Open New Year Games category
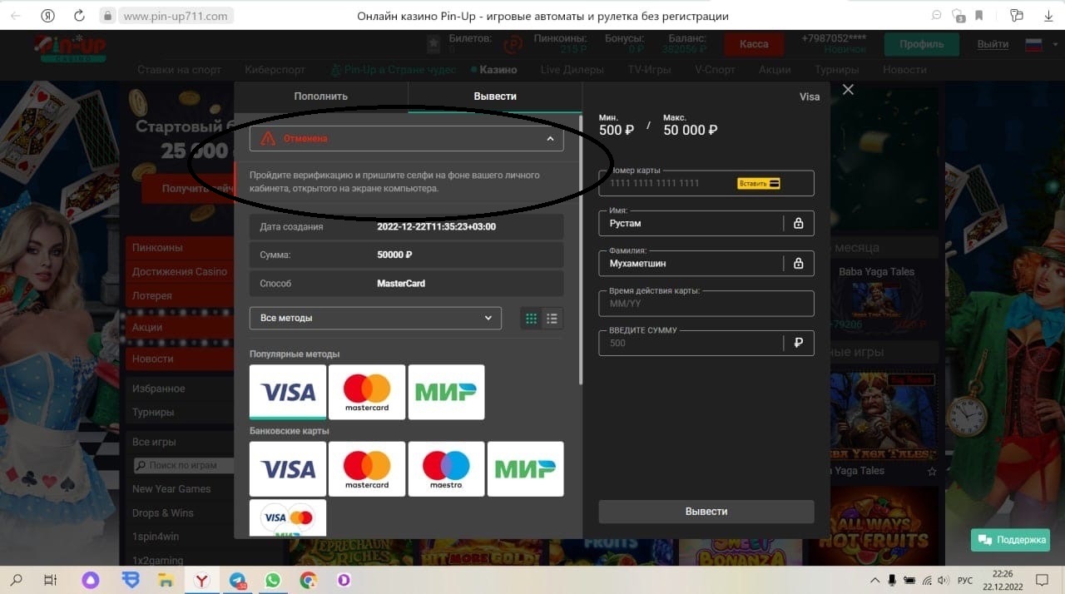Image resolution: width=1065 pixels, height=594 pixels. (x=171, y=488)
